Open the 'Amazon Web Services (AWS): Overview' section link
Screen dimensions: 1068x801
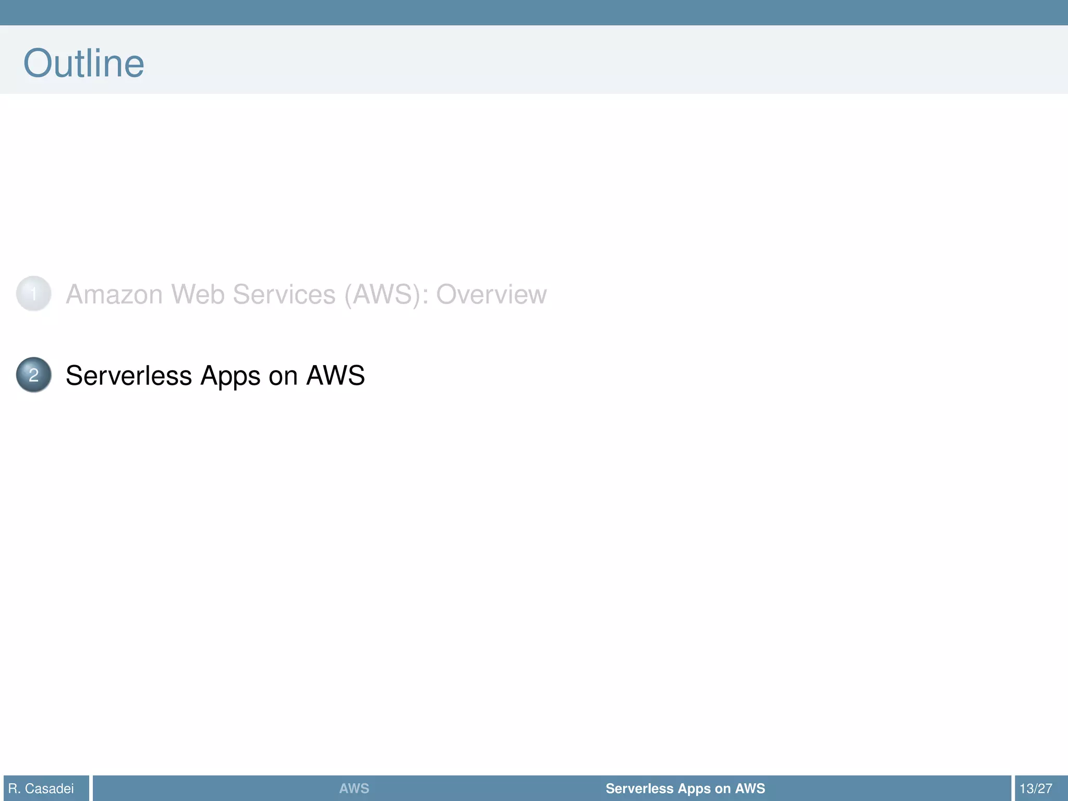(x=306, y=294)
